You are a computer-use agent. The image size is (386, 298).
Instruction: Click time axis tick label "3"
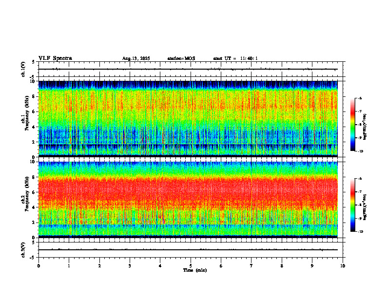pos(130,266)
